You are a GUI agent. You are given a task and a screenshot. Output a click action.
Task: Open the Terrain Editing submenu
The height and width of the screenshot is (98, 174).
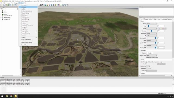(x=28, y=31)
